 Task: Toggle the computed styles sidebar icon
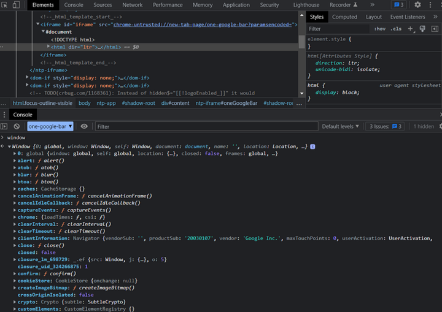435,29
